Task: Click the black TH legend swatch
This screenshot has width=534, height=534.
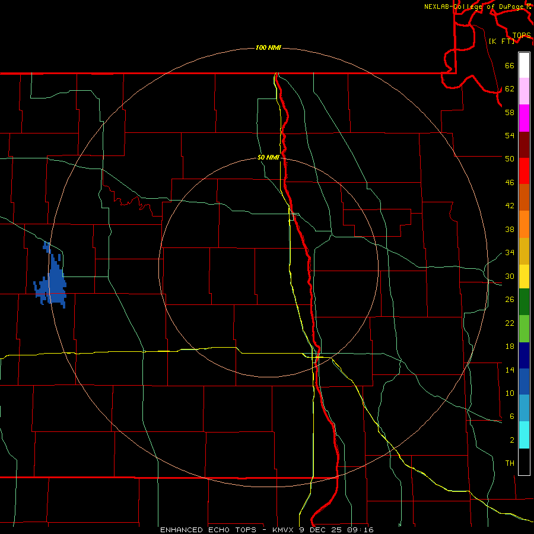Action: click(x=524, y=462)
